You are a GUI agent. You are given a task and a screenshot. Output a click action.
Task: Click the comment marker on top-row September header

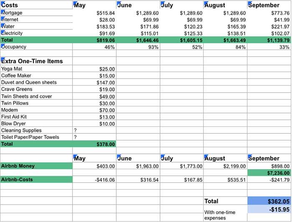(x=249, y=3)
